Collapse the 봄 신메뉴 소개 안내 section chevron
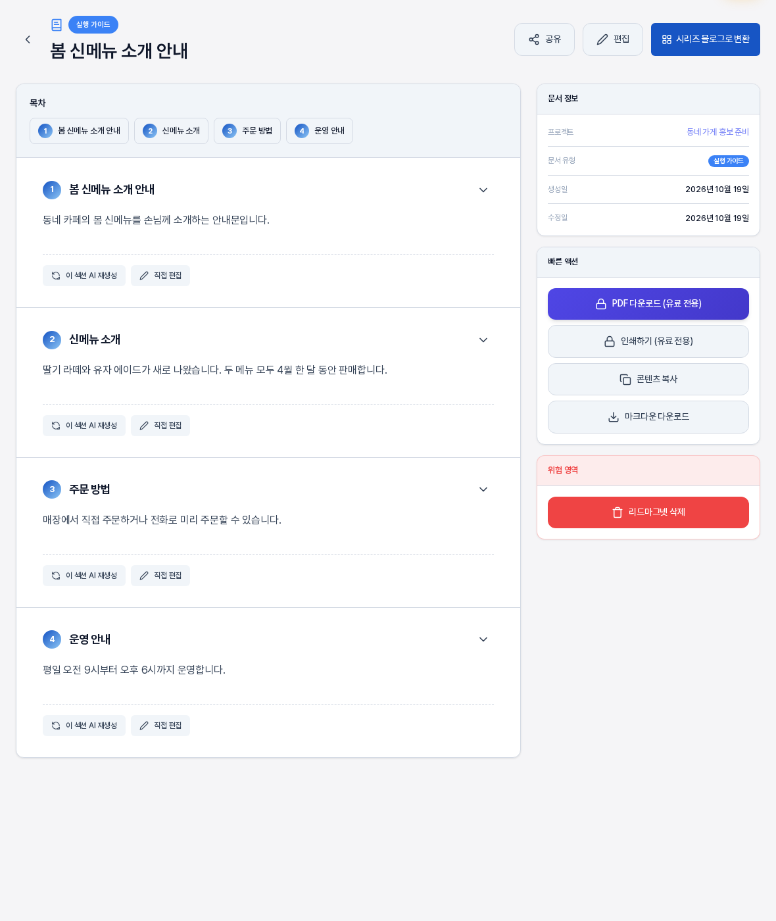Image resolution: width=776 pixels, height=921 pixels. point(483,190)
